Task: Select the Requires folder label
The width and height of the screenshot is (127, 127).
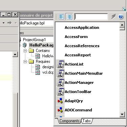Action: [43, 61]
